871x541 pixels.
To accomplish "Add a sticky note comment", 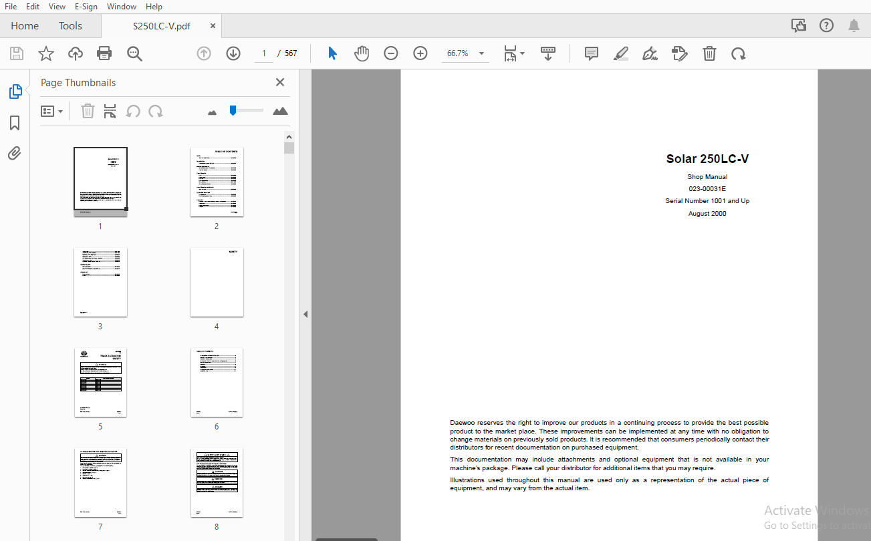I will (x=592, y=53).
